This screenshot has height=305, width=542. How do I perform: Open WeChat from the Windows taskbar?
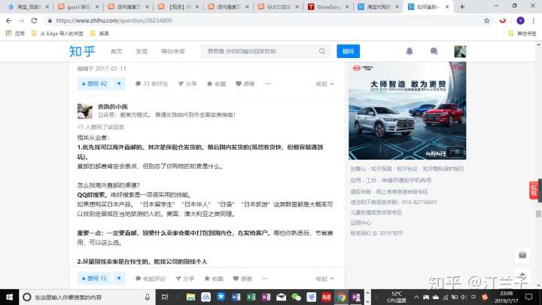coord(296,297)
